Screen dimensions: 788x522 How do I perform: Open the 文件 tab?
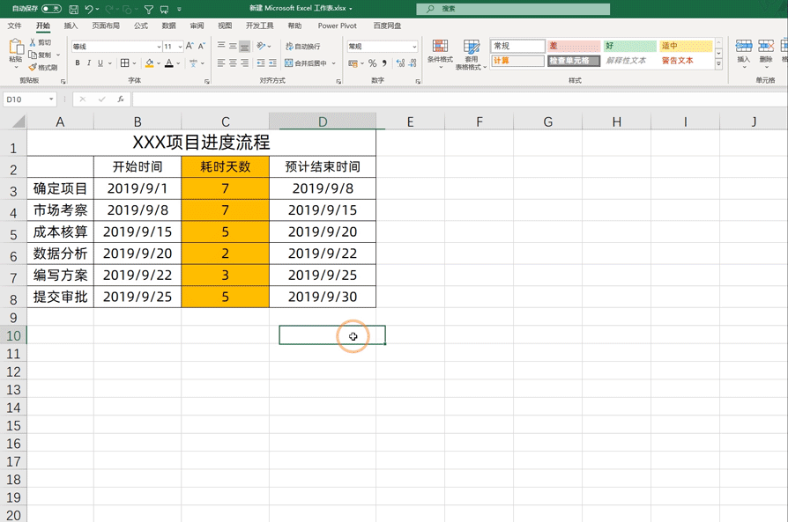(x=15, y=26)
